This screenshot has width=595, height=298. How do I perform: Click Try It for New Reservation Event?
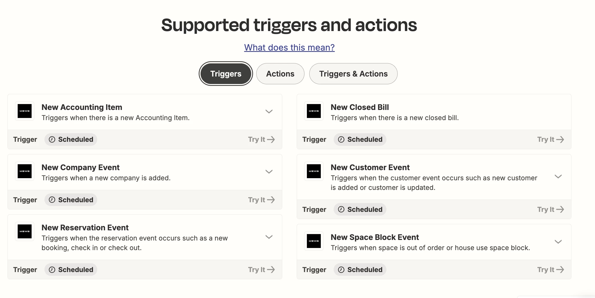pos(261,270)
